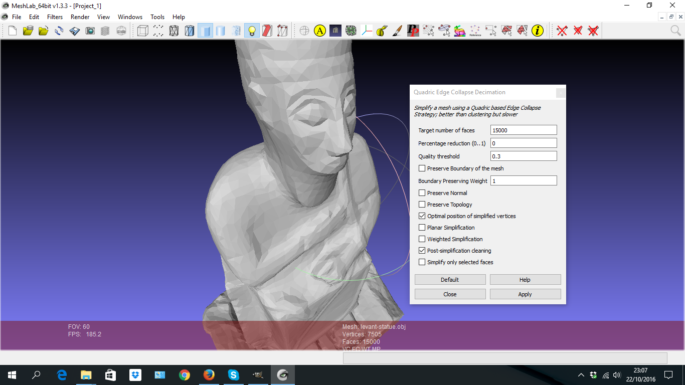Screen dimensions: 685x385
Task: Switch to Points render mode
Action: click(158, 31)
